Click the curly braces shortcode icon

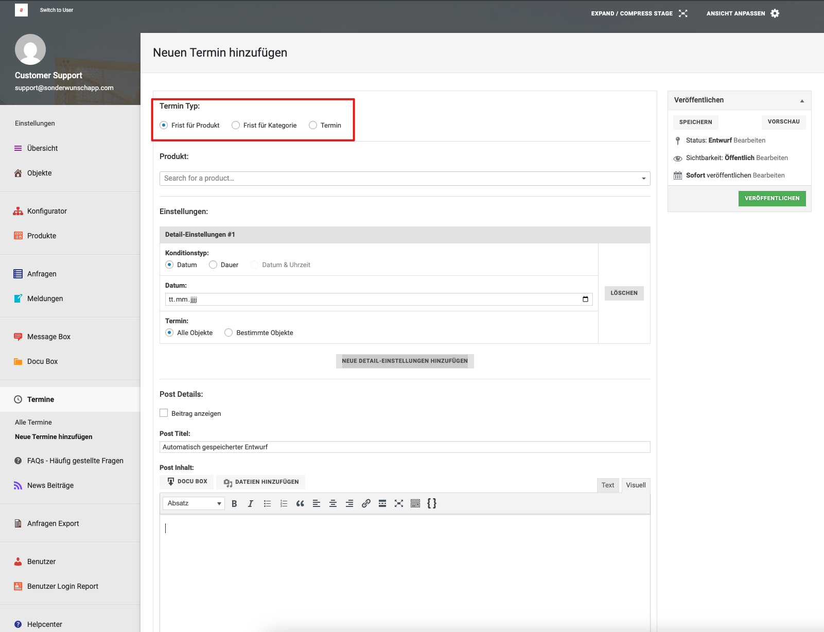pos(432,503)
